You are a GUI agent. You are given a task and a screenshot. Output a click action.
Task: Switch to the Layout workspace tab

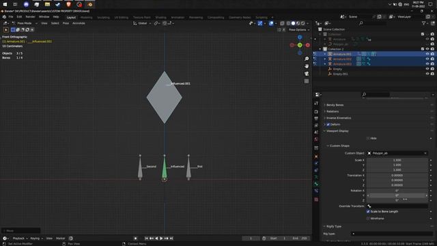[71, 17]
